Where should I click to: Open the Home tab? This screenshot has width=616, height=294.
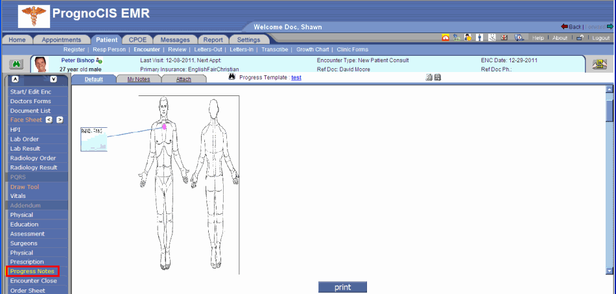click(x=18, y=40)
